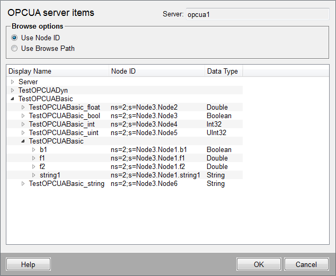Click the Server name field
This screenshot has height=276, width=336.
pyautogui.click(x=257, y=14)
